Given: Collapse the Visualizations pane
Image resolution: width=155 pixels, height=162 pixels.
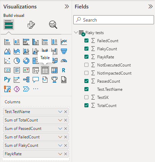Looking at the screenshot, I should (x=67, y=6).
